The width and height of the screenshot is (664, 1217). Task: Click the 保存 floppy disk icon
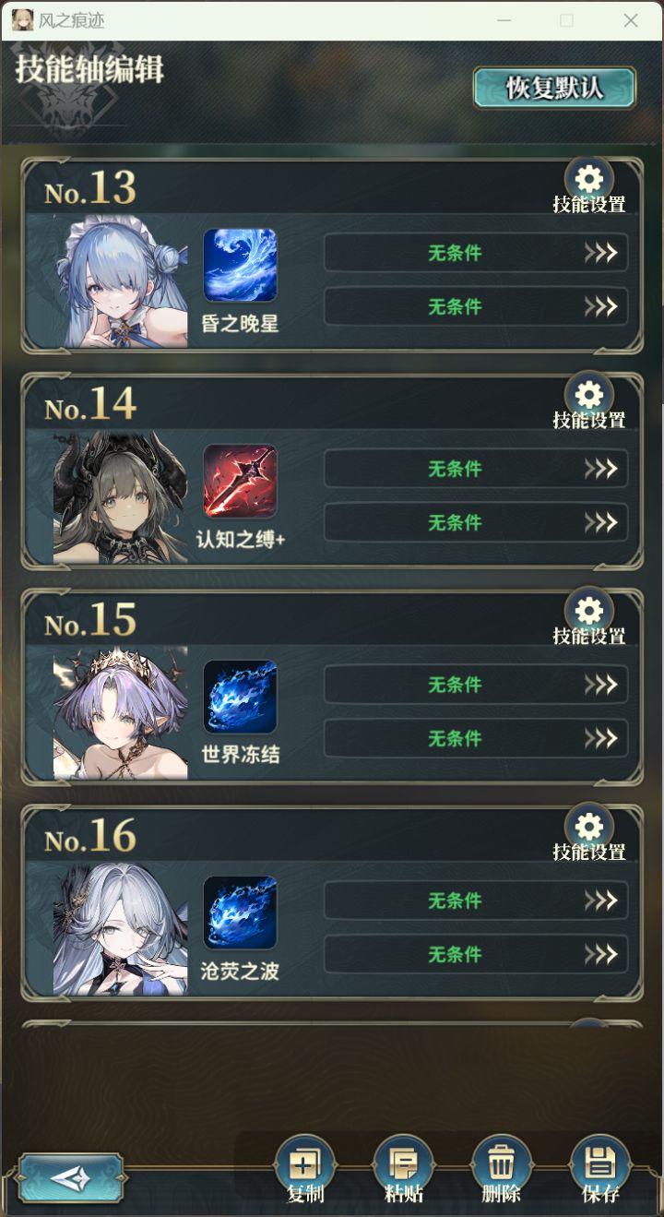(x=600, y=1164)
